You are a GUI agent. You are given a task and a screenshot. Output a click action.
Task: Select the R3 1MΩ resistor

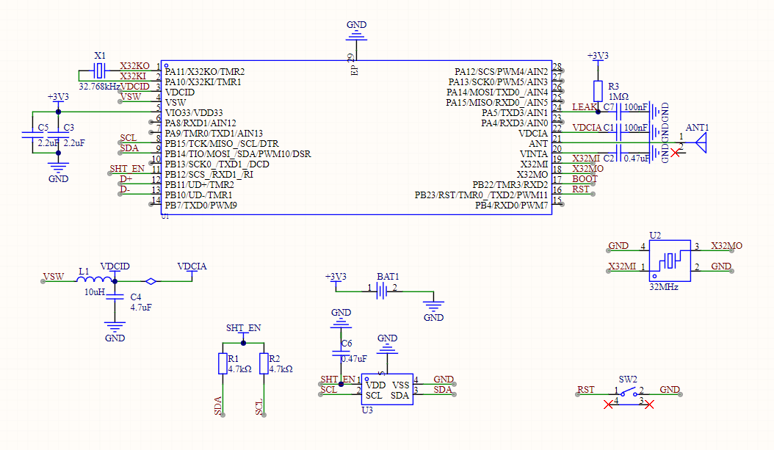pos(598,90)
